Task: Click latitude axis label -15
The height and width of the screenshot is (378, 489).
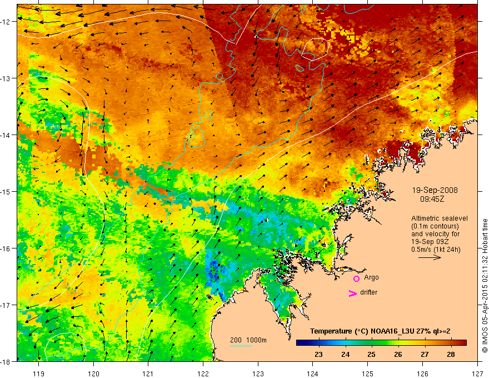Action: [6, 191]
